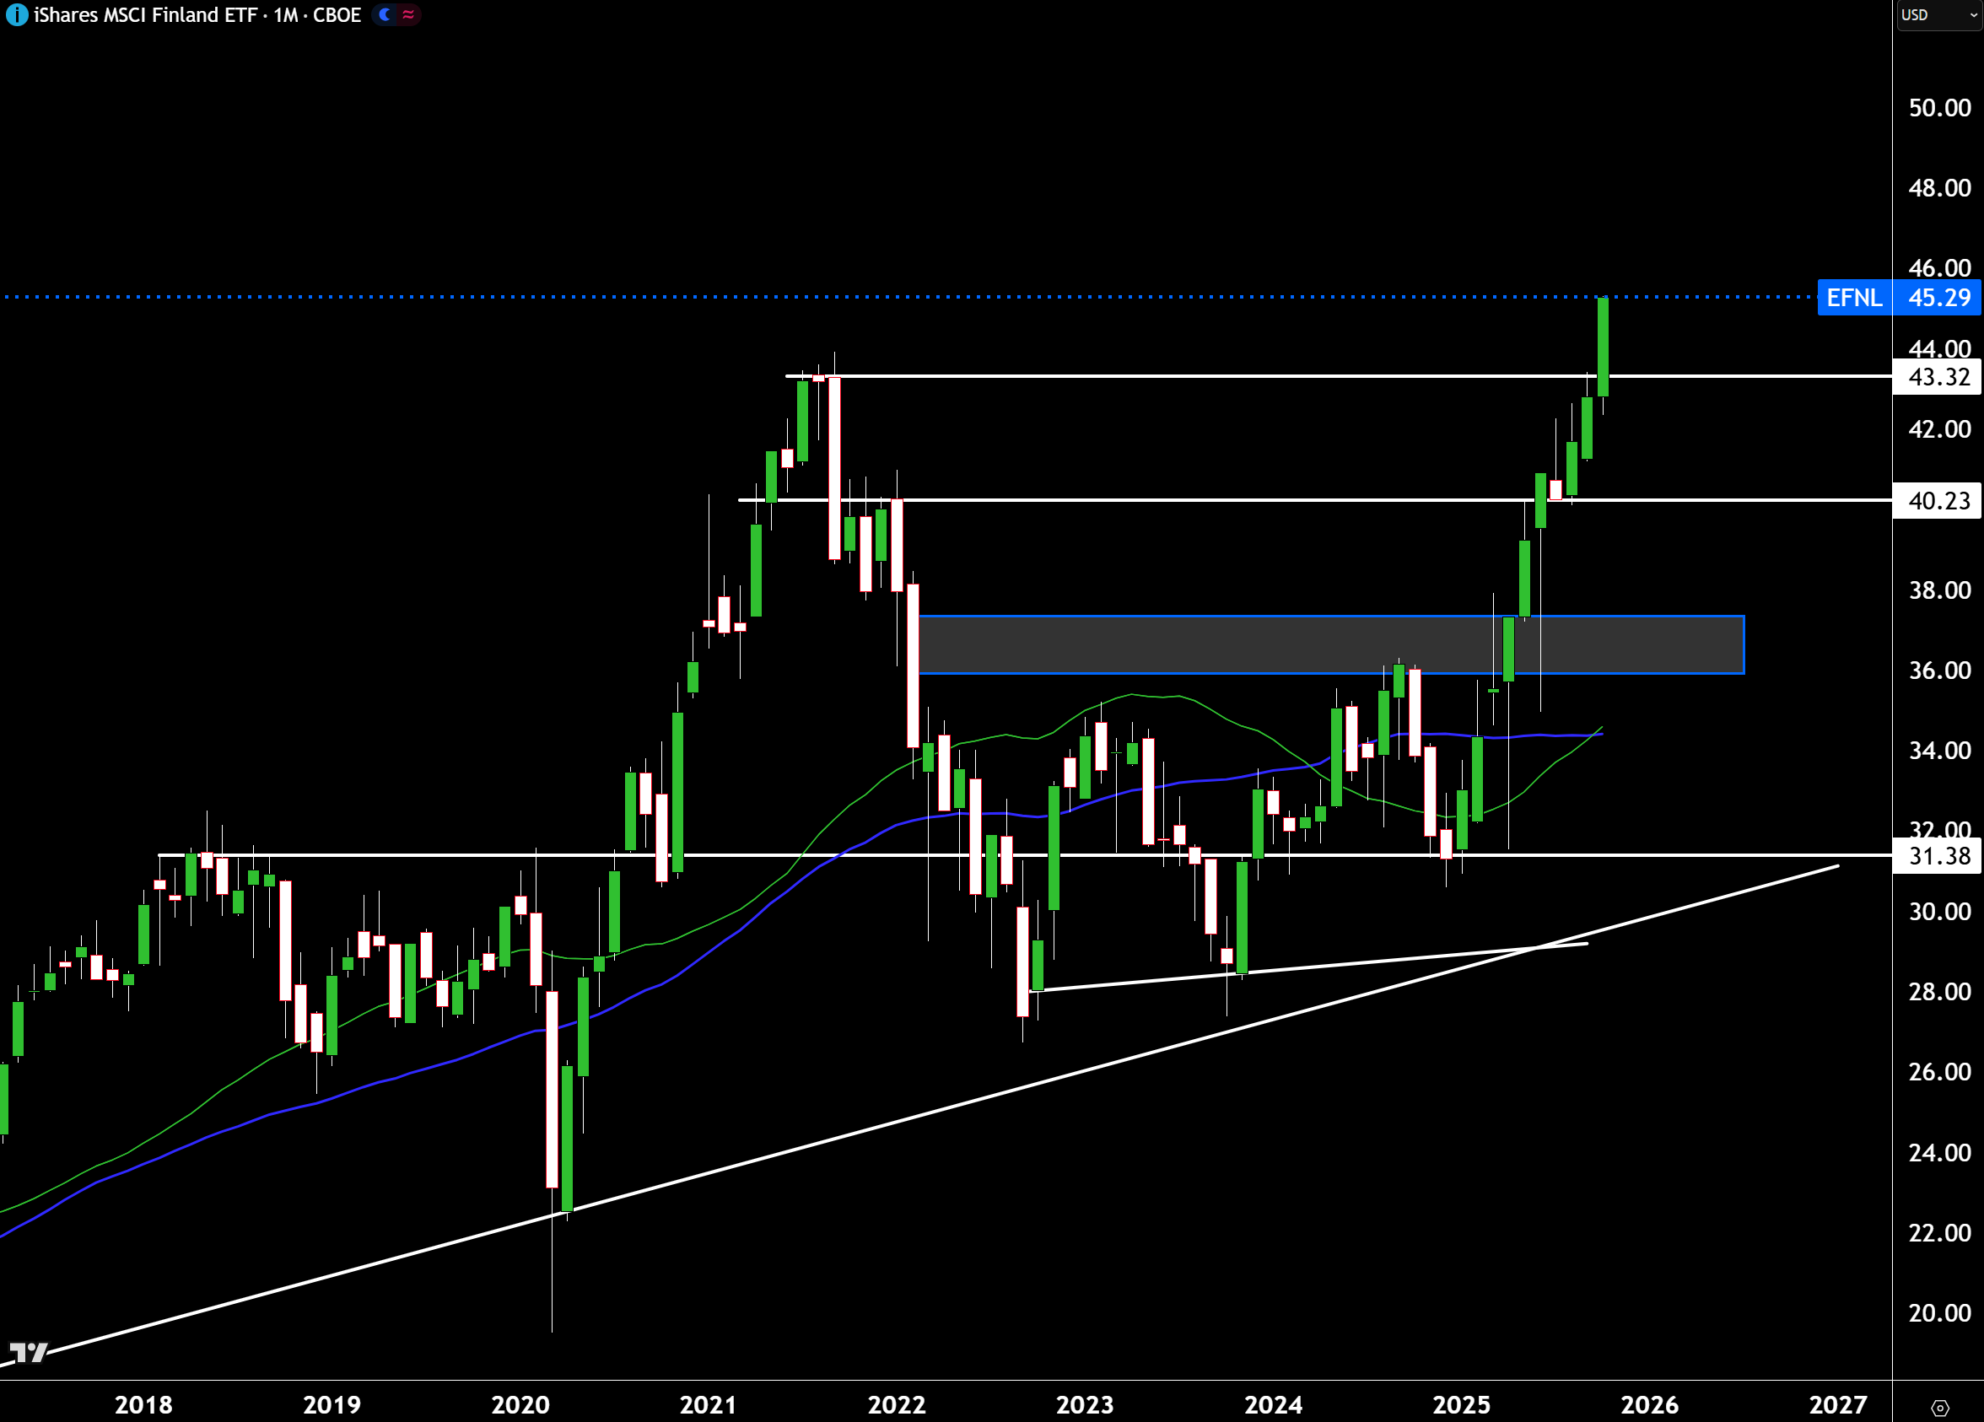The height and width of the screenshot is (1422, 1984).
Task: Open chart settings hexagon gear icon
Action: click(1939, 1408)
